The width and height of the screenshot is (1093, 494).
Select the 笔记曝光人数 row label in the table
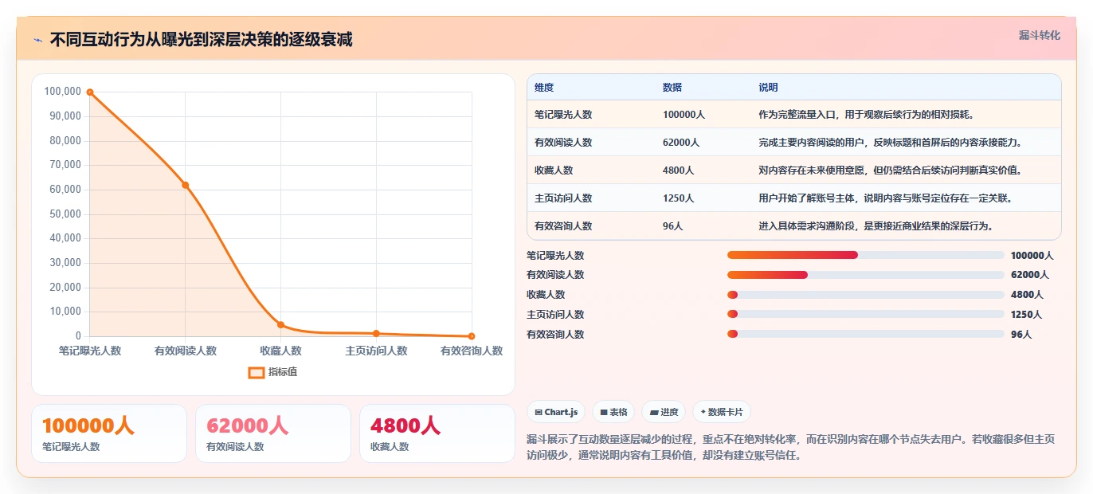click(x=563, y=115)
